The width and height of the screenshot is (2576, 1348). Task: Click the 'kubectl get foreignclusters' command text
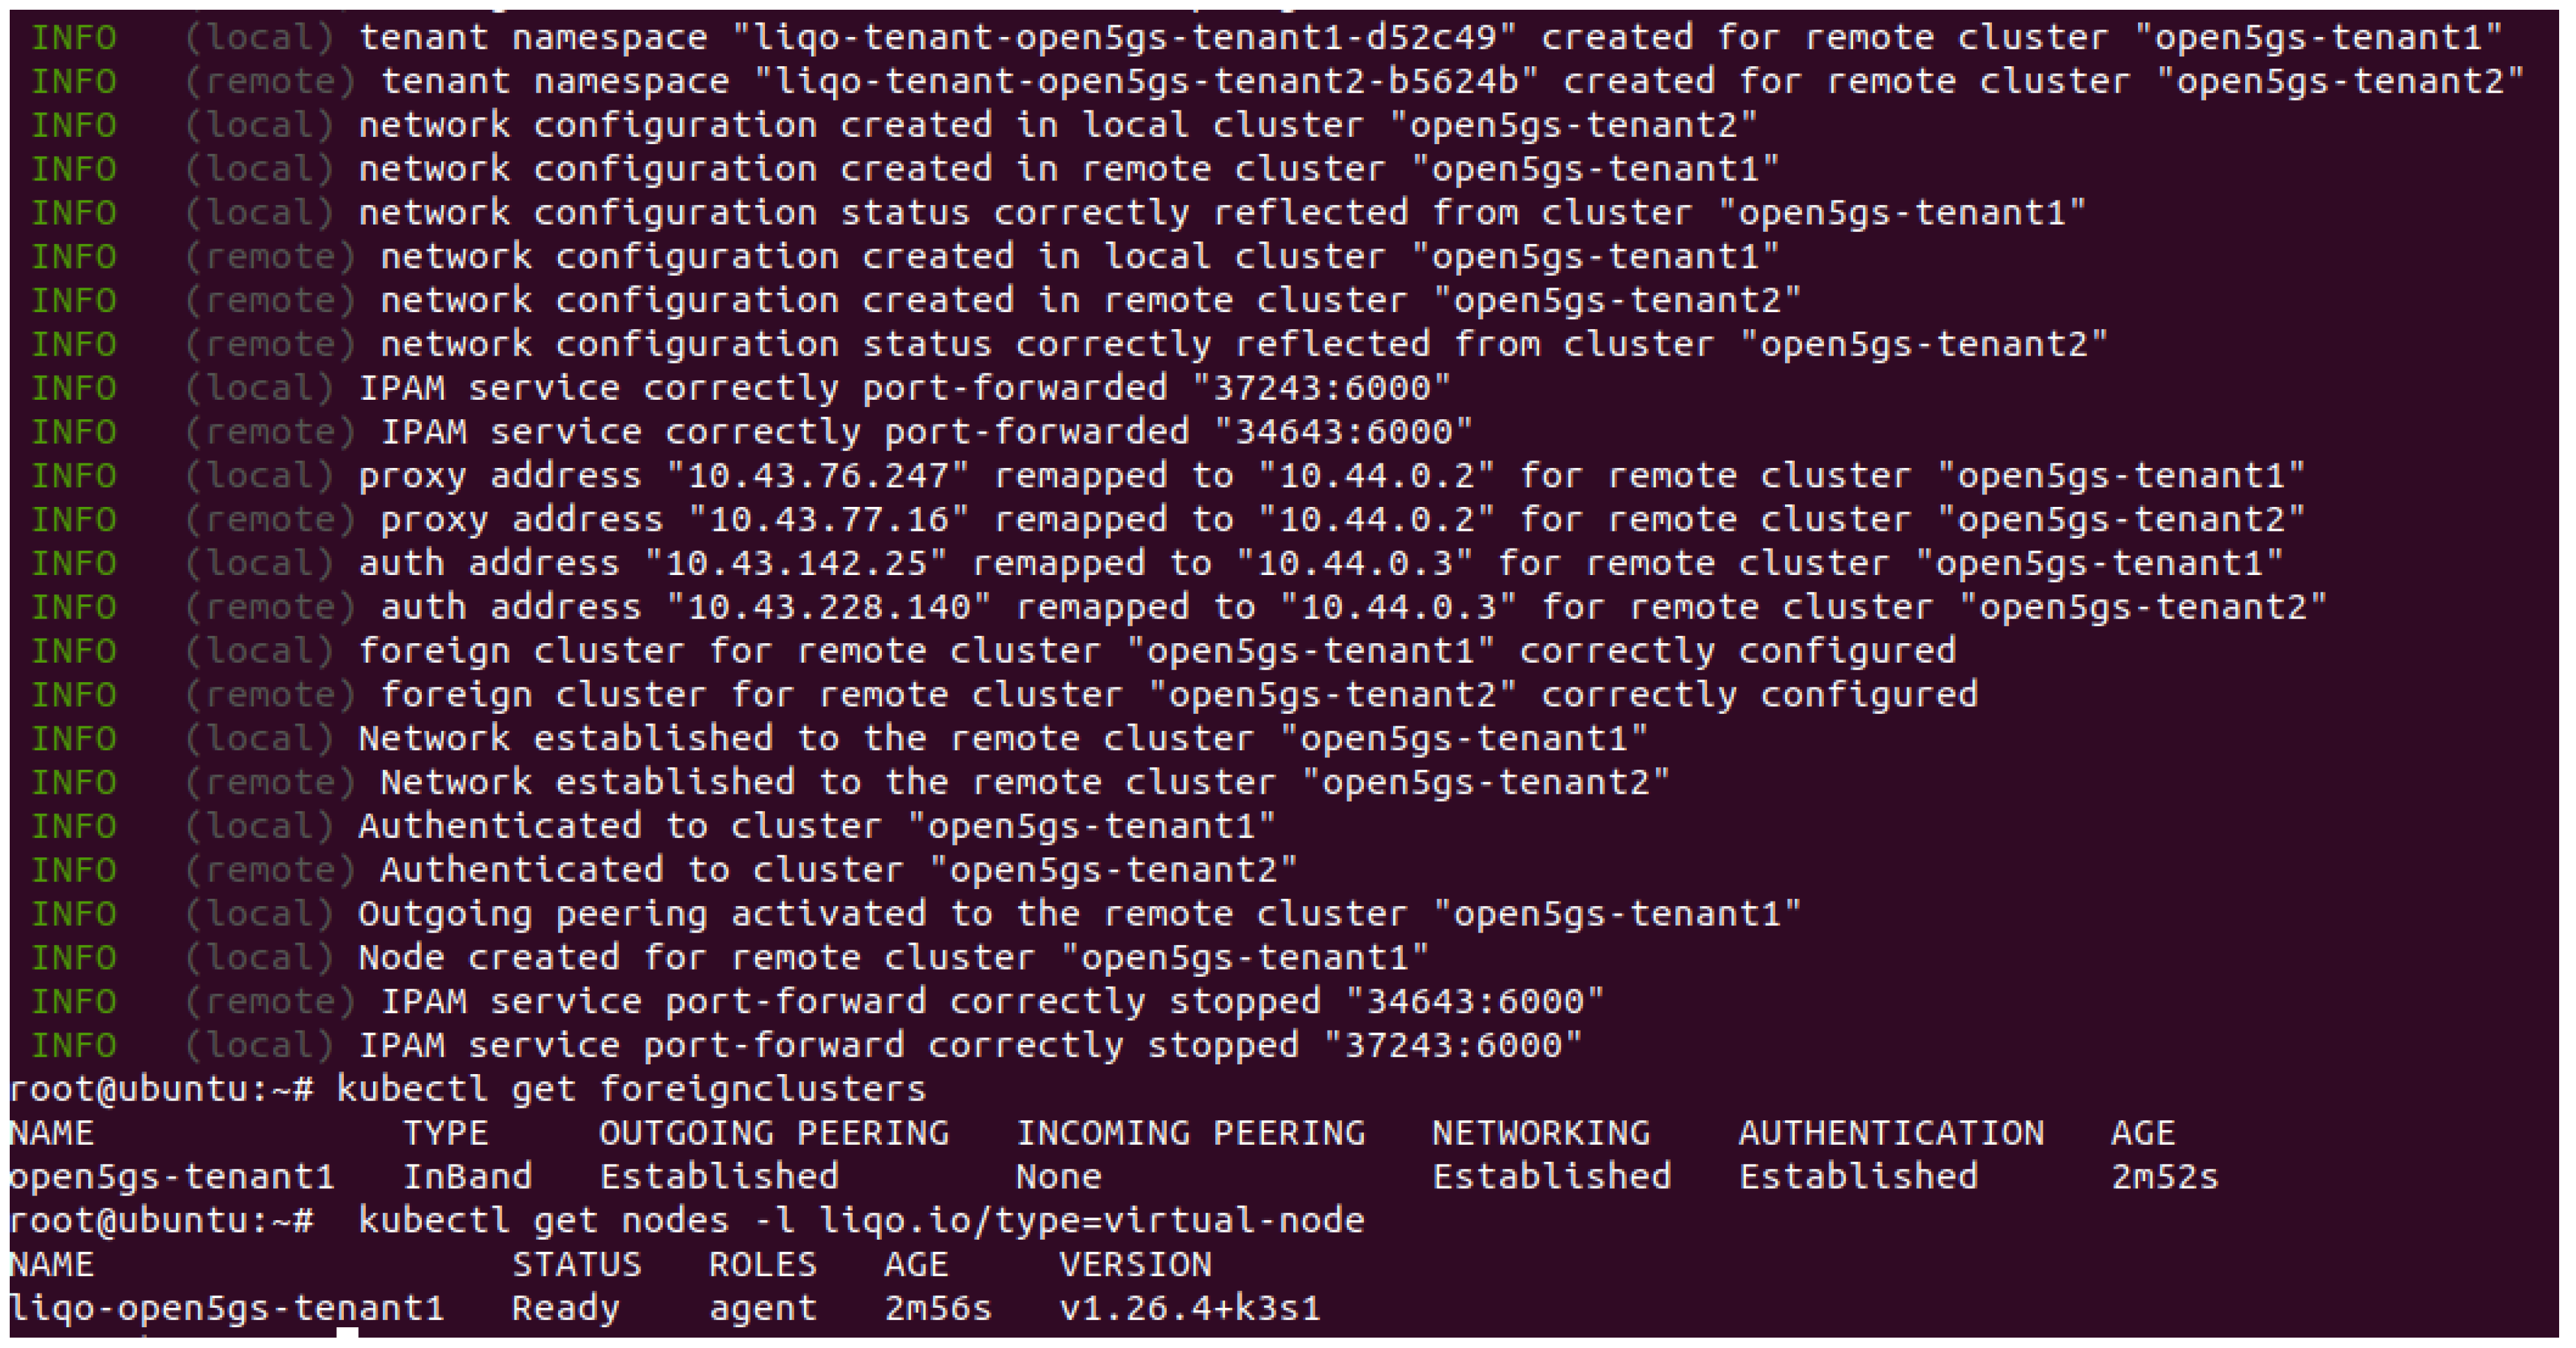click(x=631, y=1089)
